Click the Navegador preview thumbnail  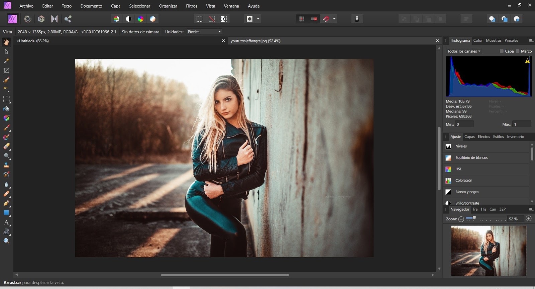[x=489, y=251]
